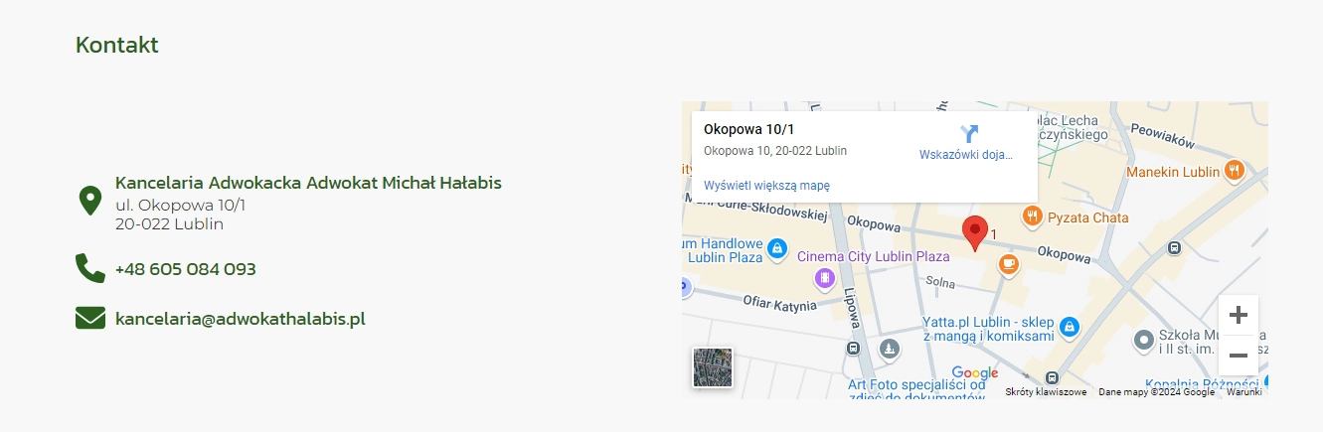Click 'Pyzata Chata' map label

[1087, 217]
